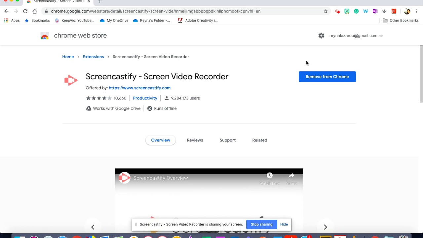Open a new tab with plus button

coord(100,1)
